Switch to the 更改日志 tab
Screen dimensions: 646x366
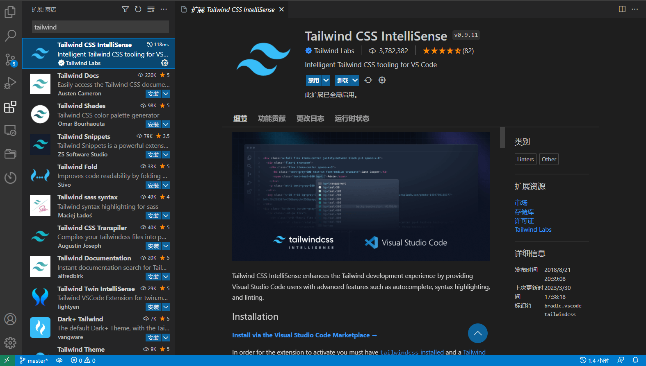click(x=310, y=118)
